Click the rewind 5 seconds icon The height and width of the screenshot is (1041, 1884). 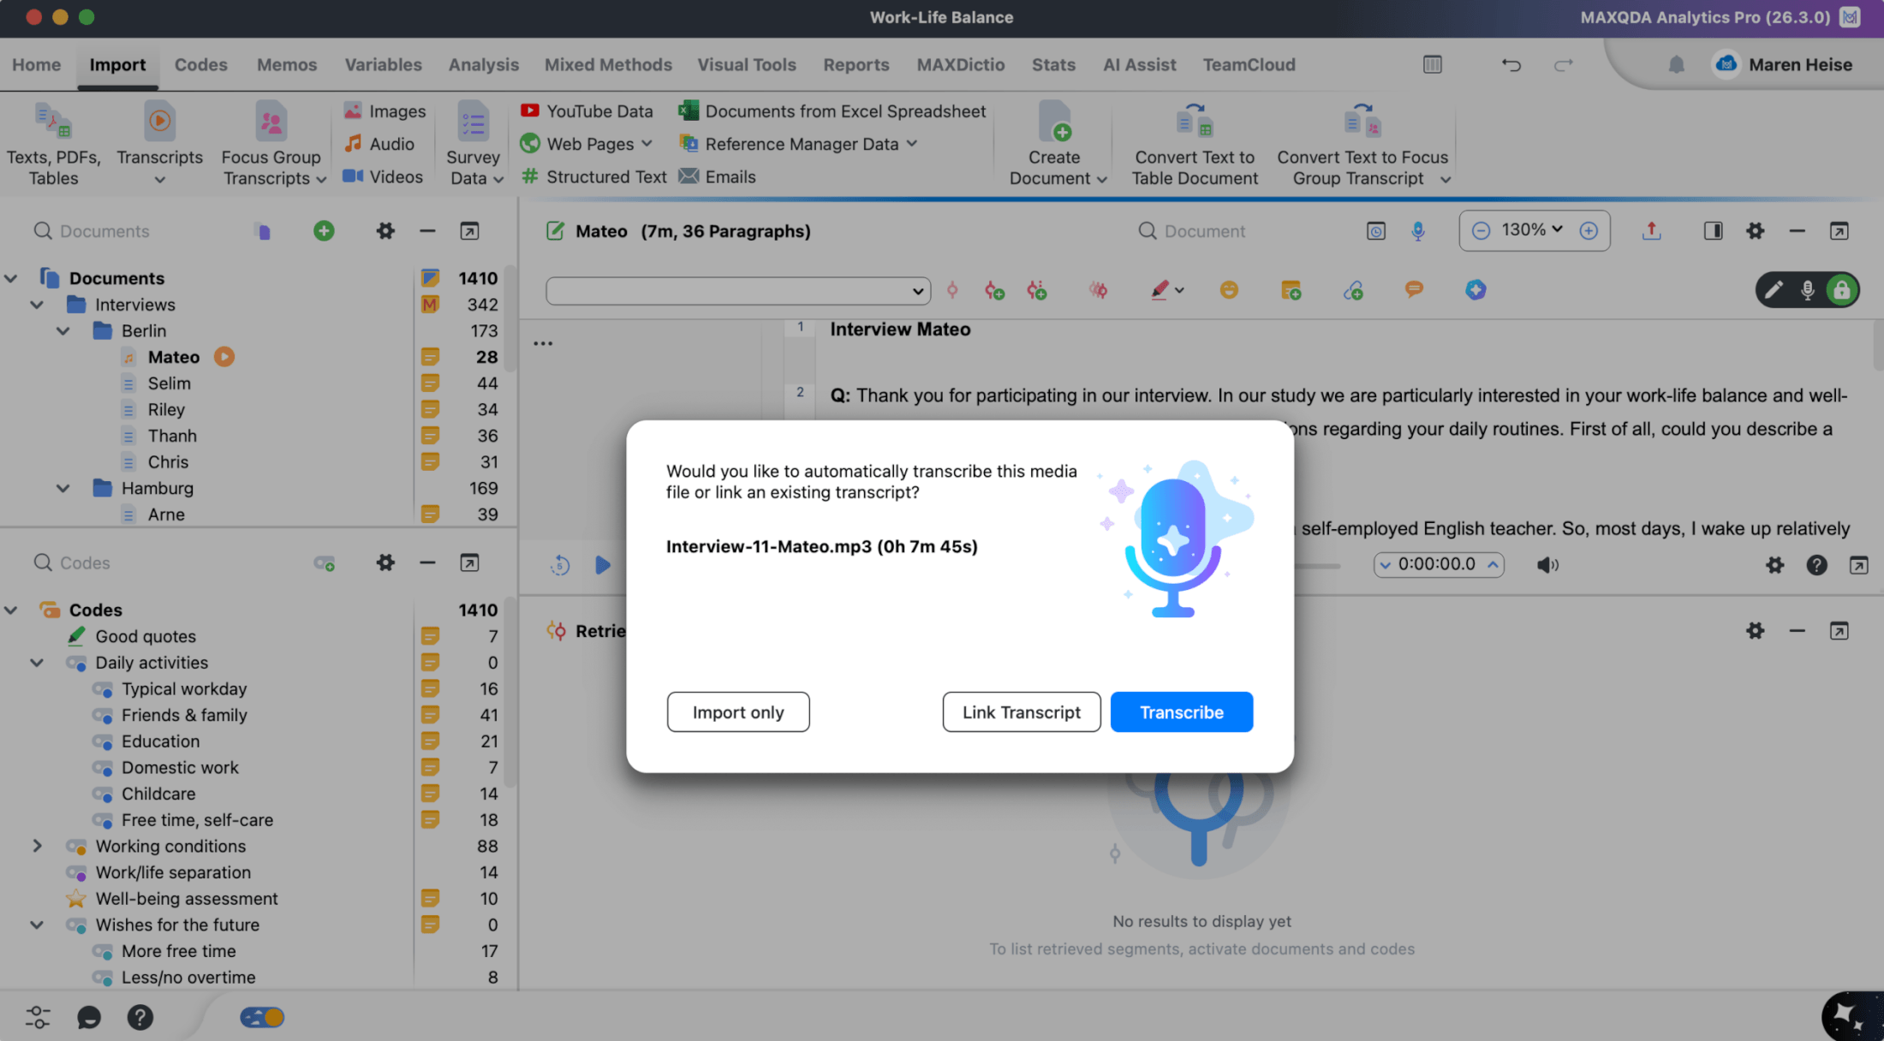click(x=560, y=564)
